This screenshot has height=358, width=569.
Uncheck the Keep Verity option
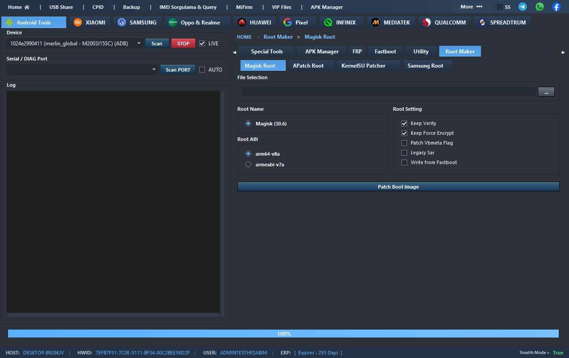[x=404, y=123]
